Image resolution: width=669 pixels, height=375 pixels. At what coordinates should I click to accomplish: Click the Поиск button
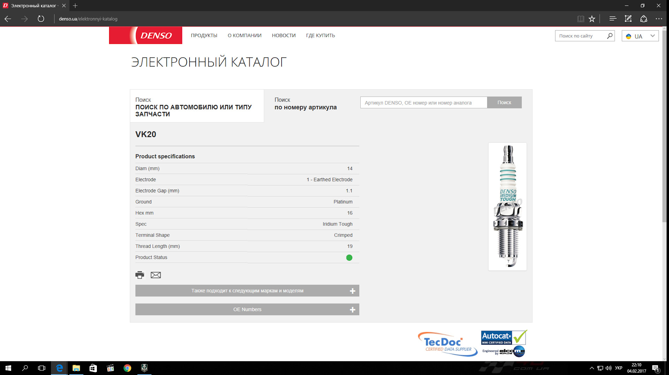click(504, 102)
